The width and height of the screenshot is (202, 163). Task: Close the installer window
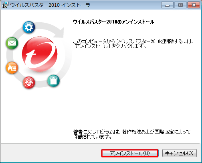(194, 5)
